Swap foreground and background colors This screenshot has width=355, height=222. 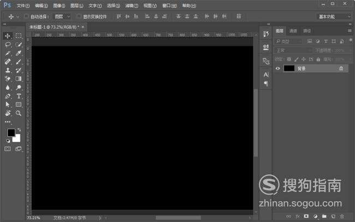pos(19,130)
